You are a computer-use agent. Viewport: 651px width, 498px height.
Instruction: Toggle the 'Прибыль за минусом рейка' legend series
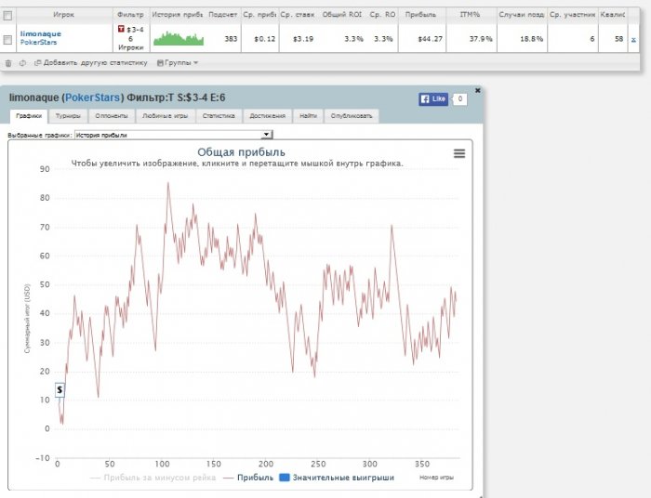tap(152, 478)
